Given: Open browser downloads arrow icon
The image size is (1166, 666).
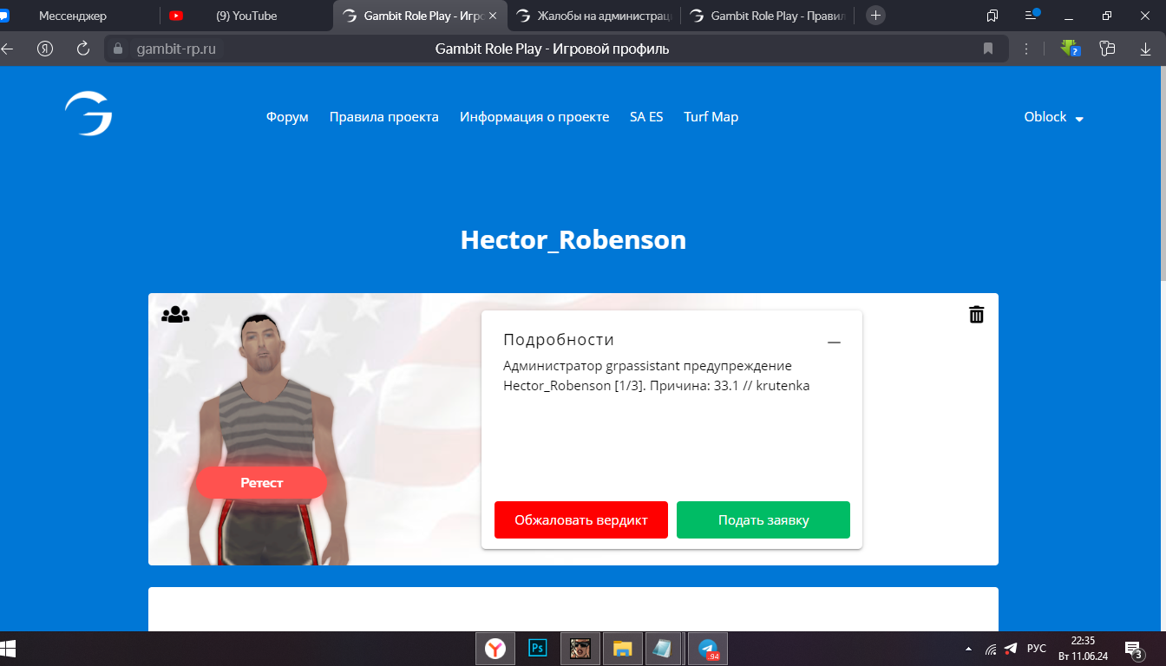Looking at the screenshot, I should tap(1145, 49).
